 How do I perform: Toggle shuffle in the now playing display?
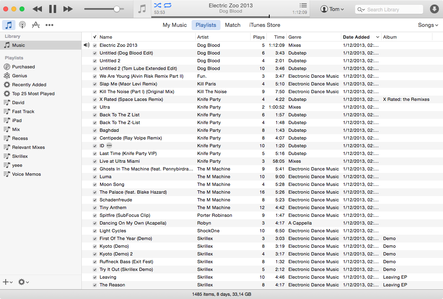pyautogui.click(x=158, y=5)
